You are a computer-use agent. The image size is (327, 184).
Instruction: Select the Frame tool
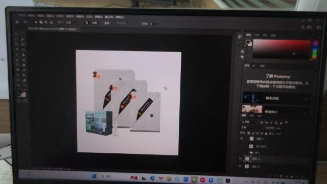click(x=24, y=44)
